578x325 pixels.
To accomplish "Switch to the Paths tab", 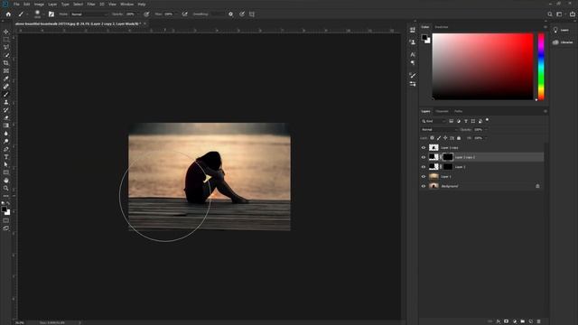I will (458, 111).
